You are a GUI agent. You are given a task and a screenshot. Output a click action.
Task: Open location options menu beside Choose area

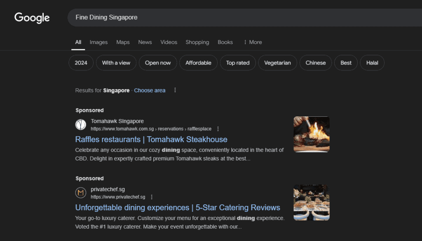[x=175, y=90]
